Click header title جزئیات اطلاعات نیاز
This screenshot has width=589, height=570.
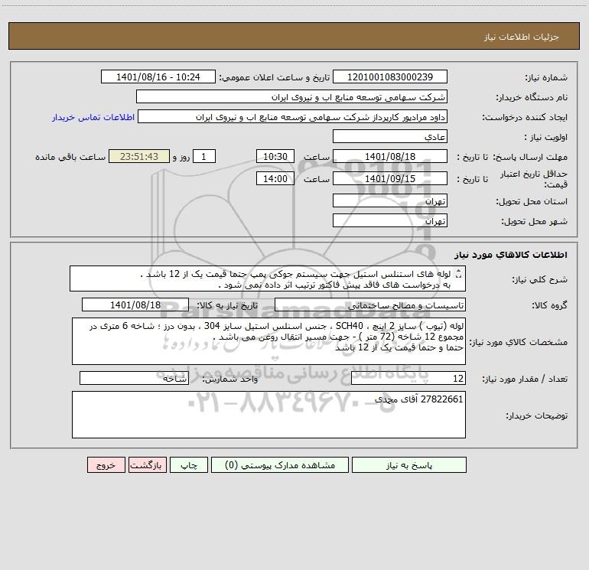(x=522, y=37)
